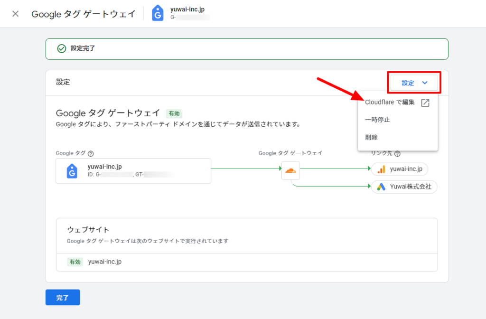Click the 有効 badge beside Google タグ ゲートウェイ heading
This screenshot has height=319, width=486.
174,113
